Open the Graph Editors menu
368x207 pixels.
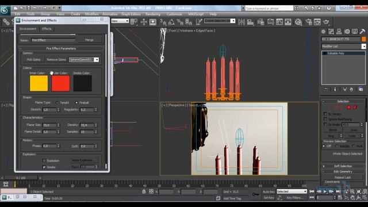pos(131,14)
